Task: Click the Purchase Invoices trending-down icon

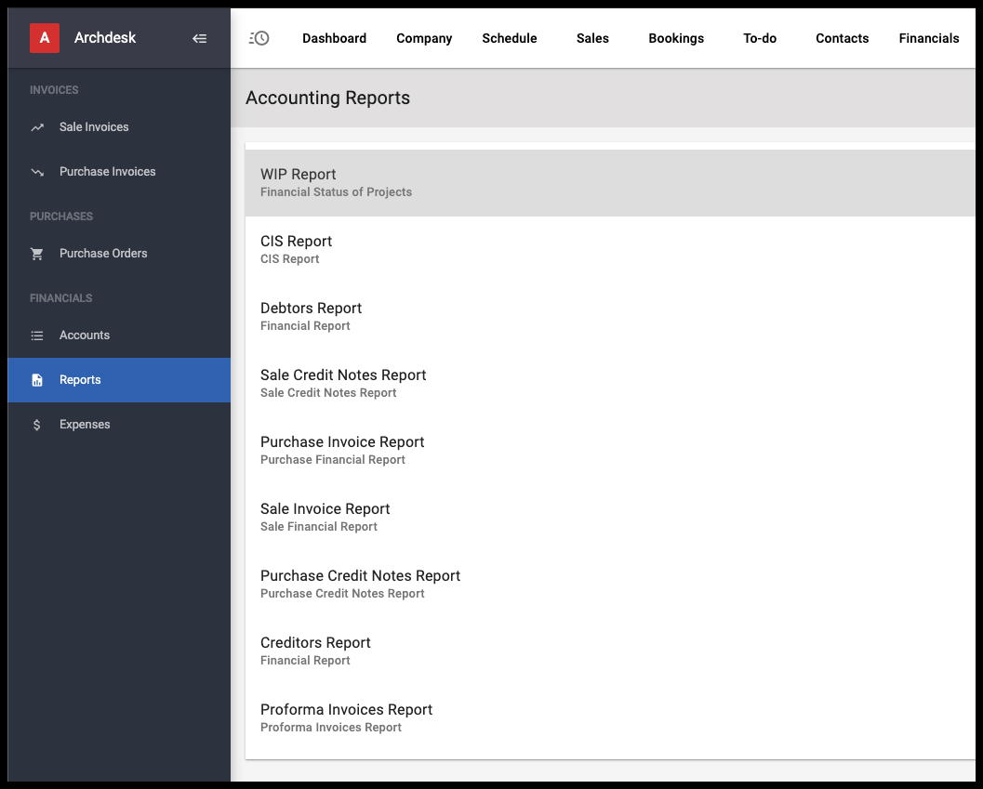Action: tap(37, 172)
